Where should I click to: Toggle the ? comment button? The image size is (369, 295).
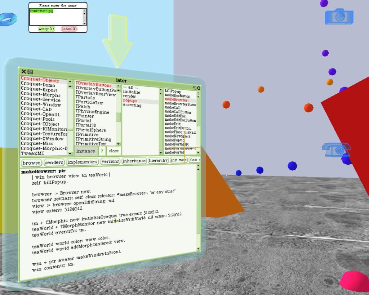click(x=102, y=151)
